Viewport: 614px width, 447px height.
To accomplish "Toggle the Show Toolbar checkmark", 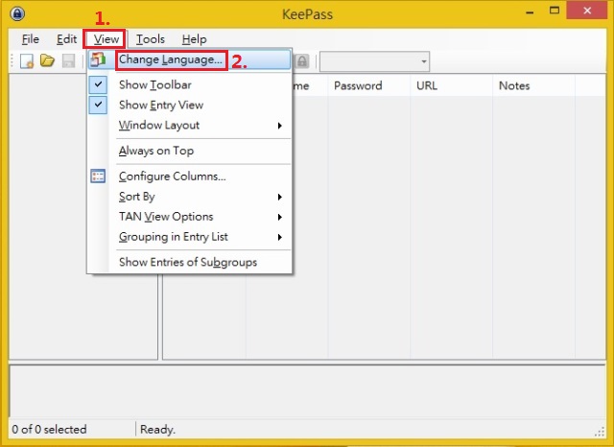I will pyautogui.click(x=98, y=84).
